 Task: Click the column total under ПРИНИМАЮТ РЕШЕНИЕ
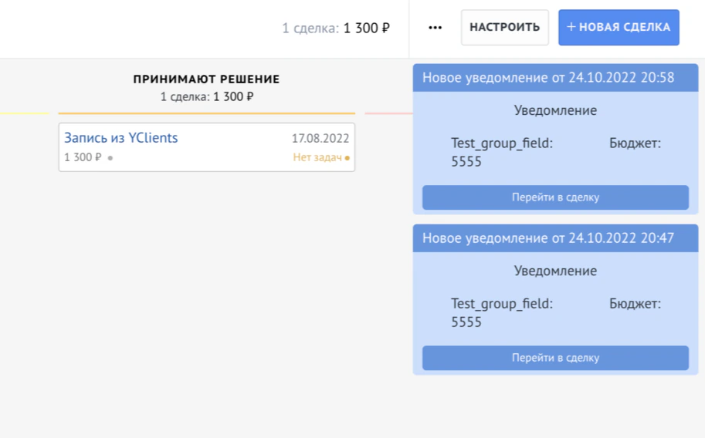[x=207, y=96]
